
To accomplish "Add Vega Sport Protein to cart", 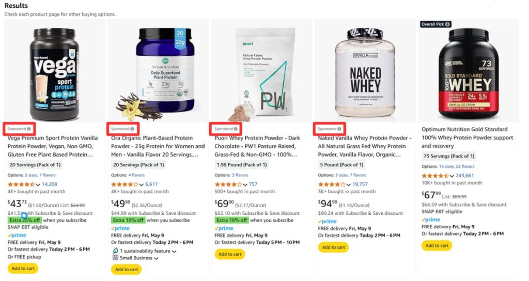I will pos(23,269).
